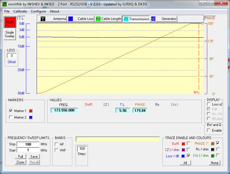Start a sweep with the red RUN button
The width and height of the screenshot is (230, 174).
pos(10,22)
